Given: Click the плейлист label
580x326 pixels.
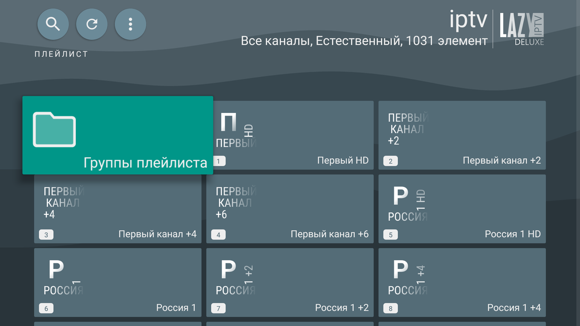Looking at the screenshot, I should (x=62, y=54).
